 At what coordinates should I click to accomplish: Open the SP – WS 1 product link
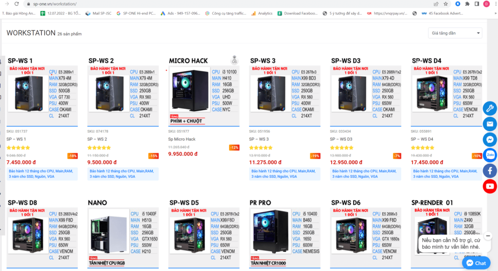point(16,139)
